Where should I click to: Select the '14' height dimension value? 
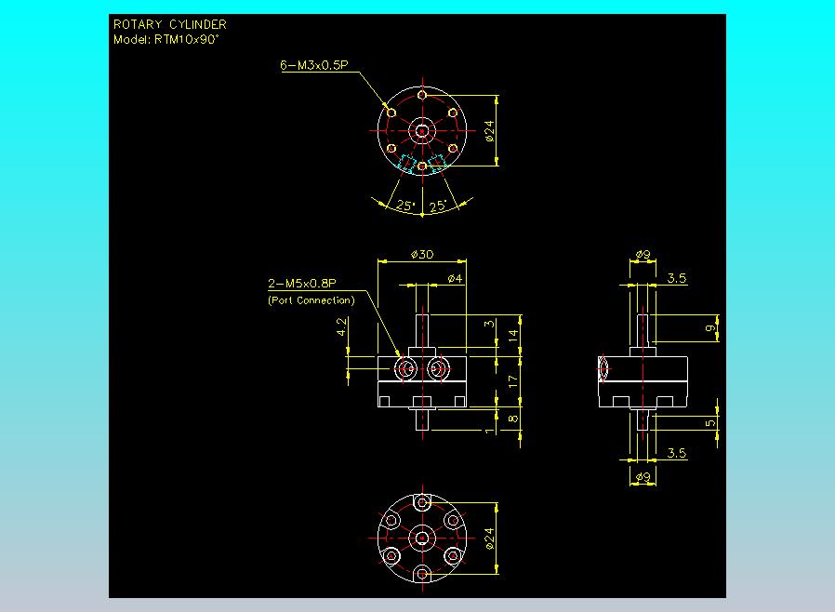tap(512, 335)
